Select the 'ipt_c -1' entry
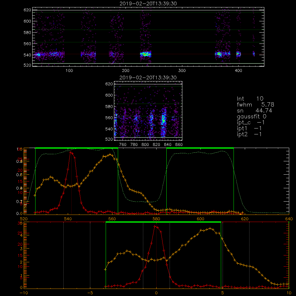 [251, 123]
